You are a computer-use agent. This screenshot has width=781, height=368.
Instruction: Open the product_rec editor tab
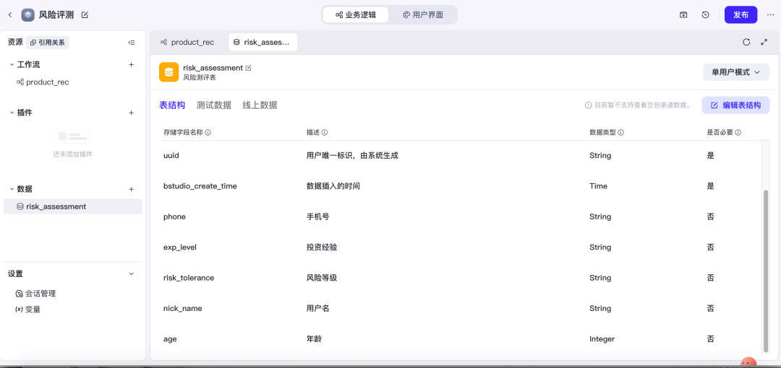pyautogui.click(x=187, y=43)
